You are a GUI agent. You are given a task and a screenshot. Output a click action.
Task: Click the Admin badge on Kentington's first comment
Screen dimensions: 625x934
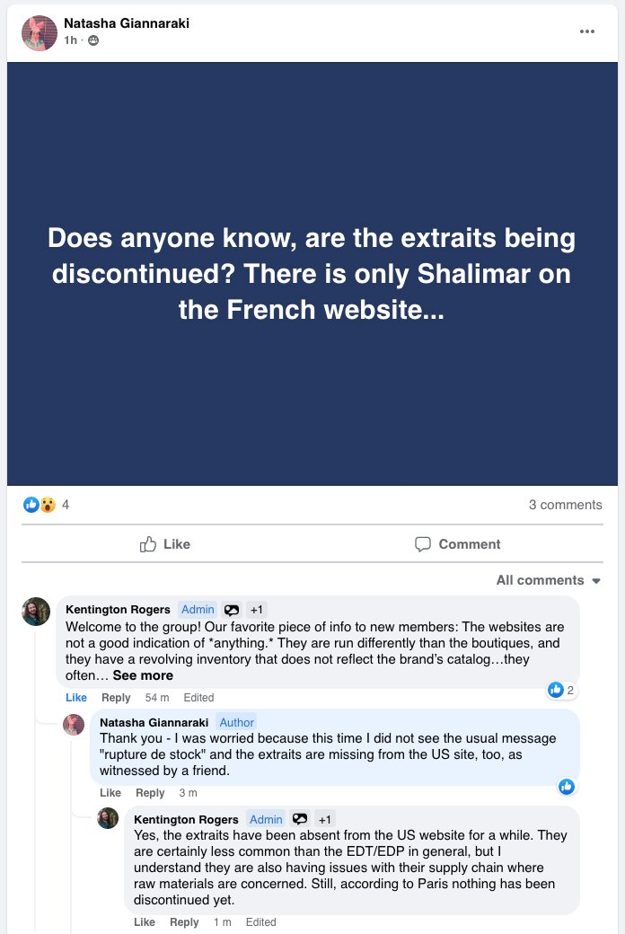pyautogui.click(x=198, y=610)
